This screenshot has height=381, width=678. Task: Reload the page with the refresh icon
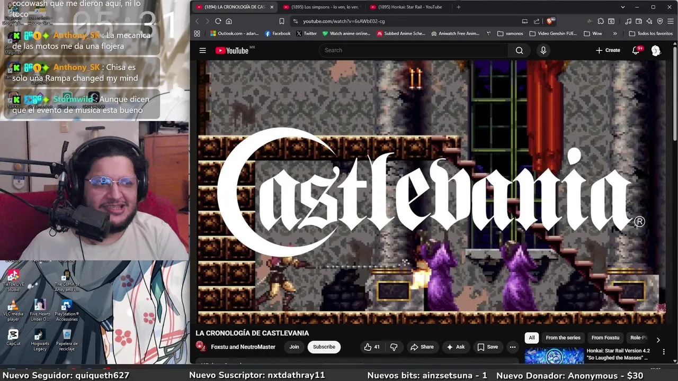pos(218,21)
